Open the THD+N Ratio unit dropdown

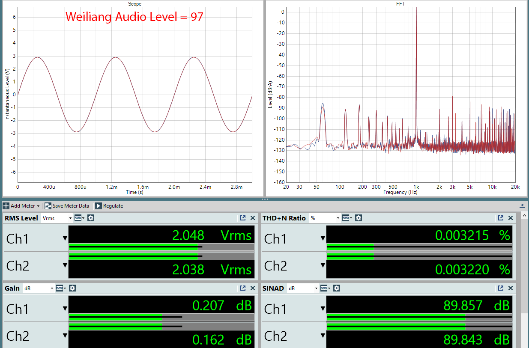[325, 218]
